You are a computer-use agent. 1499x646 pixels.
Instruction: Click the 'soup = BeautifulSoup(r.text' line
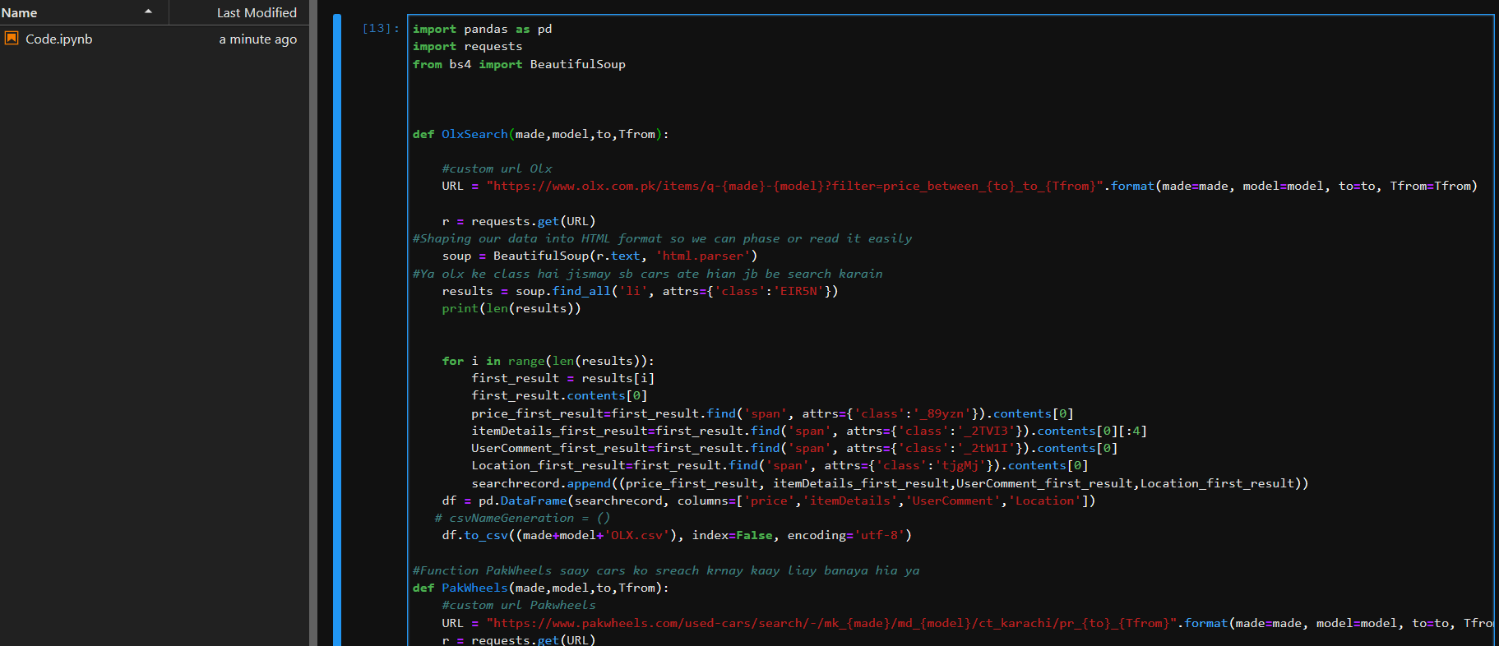point(599,256)
